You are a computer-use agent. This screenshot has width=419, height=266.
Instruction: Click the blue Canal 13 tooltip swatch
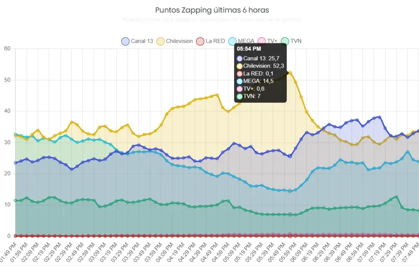click(239, 59)
